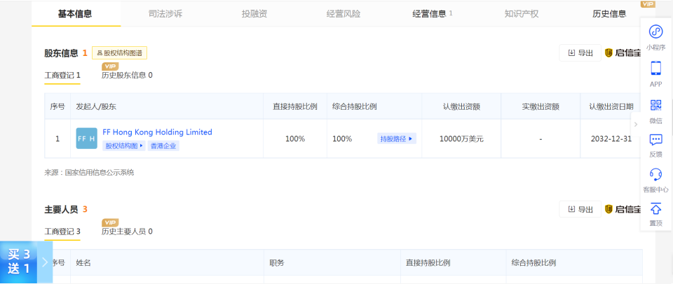Open the 小程序 mini-program icon
The height and width of the screenshot is (284, 673).
tap(655, 31)
